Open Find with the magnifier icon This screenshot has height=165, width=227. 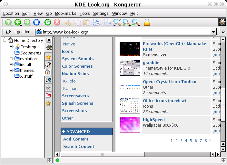click(x=117, y=23)
